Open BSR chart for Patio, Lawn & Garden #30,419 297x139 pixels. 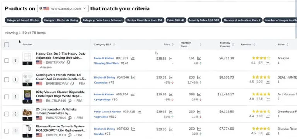tap(139, 112)
